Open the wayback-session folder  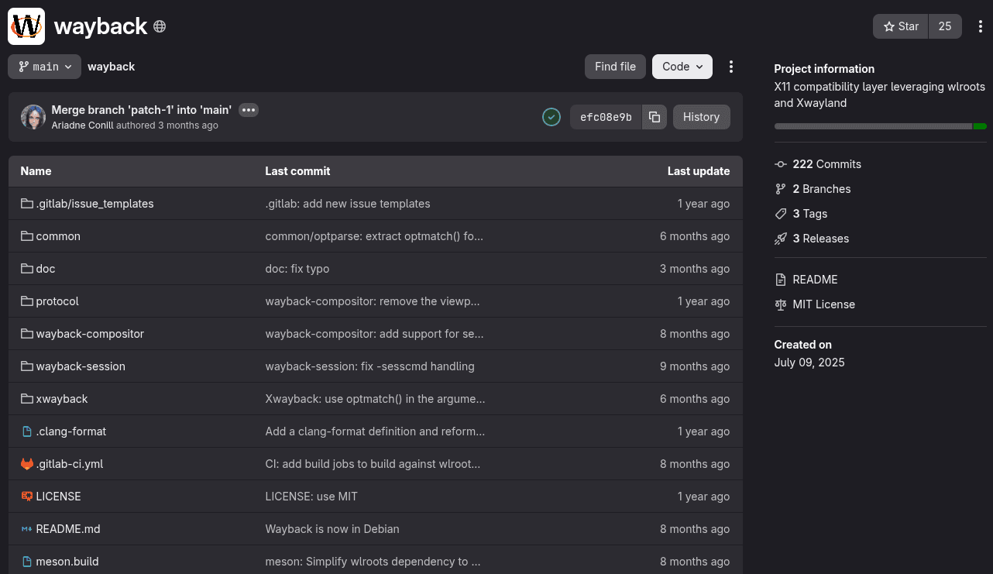tap(81, 366)
